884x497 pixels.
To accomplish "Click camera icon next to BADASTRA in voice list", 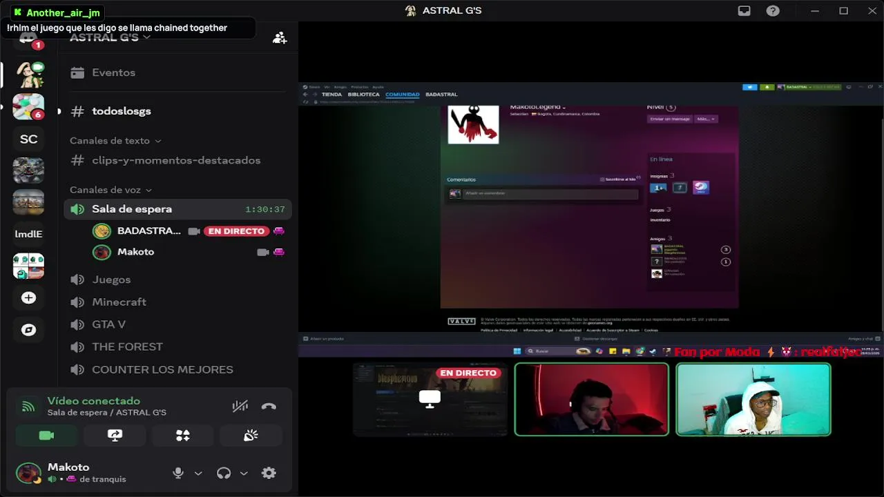I will coord(194,231).
